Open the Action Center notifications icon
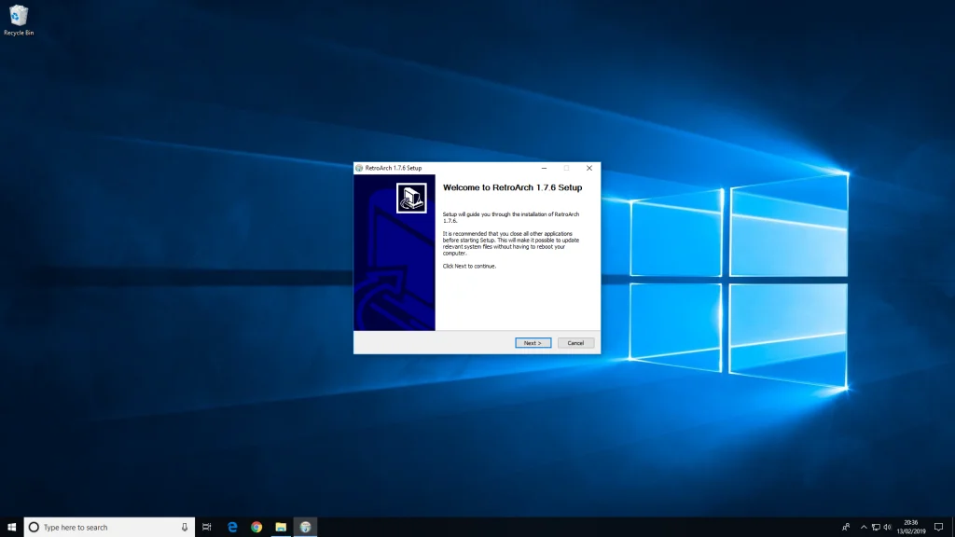Image resolution: width=955 pixels, height=537 pixels. point(938,528)
